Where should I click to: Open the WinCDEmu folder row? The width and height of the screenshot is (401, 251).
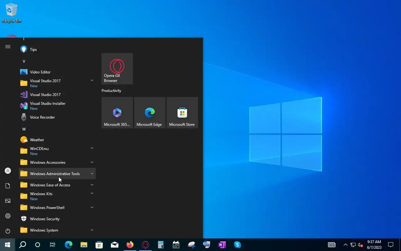pyautogui.click(x=57, y=151)
